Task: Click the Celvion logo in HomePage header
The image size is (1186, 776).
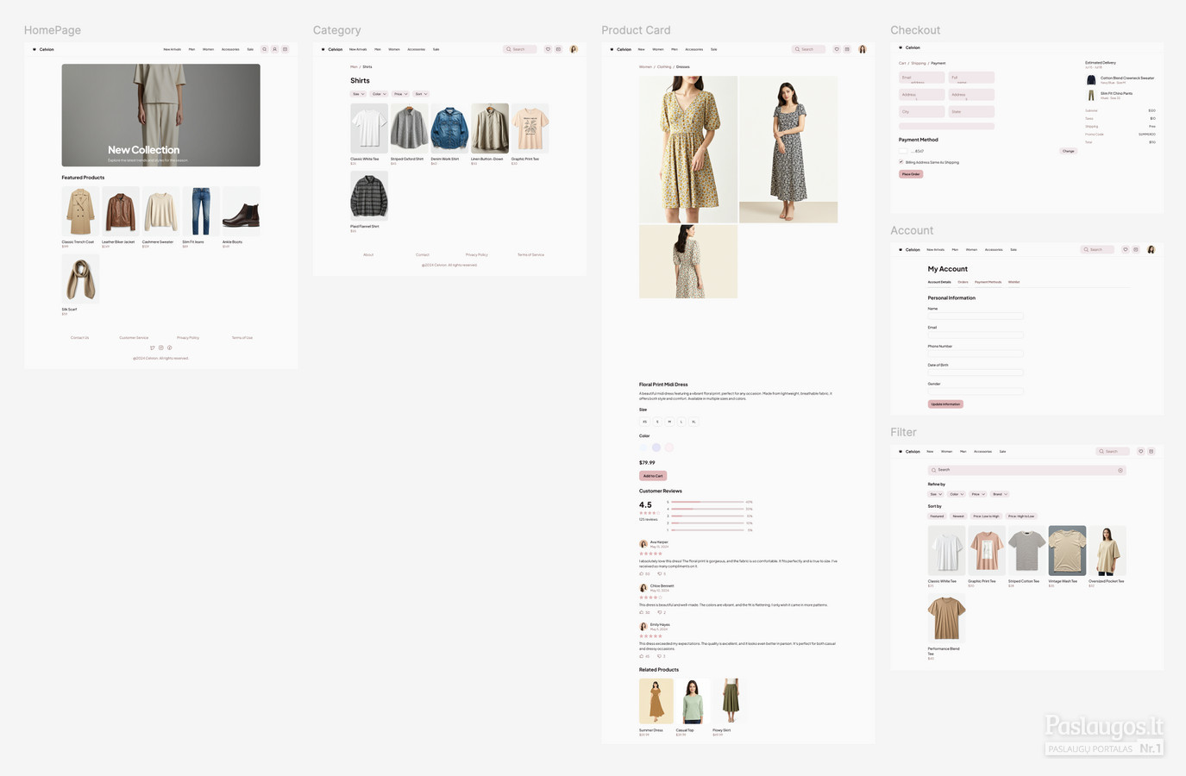Action: click(x=43, y=49)
